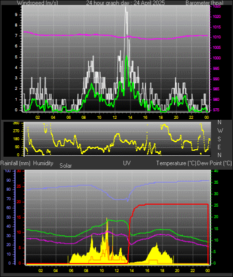Click the 35 temperature scale value
The height and width of the screenshot is (277, 233).
pyautogui.click(x=216, y=182)
